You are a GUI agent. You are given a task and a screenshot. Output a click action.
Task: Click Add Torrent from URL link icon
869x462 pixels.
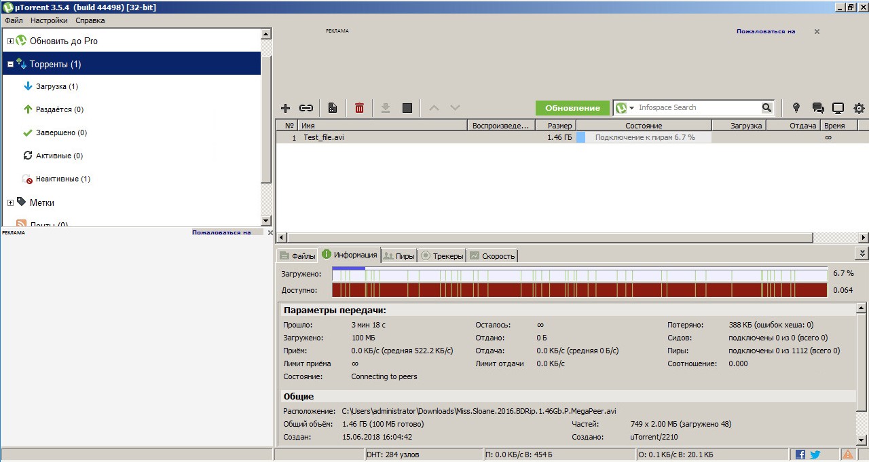(306, 108)
